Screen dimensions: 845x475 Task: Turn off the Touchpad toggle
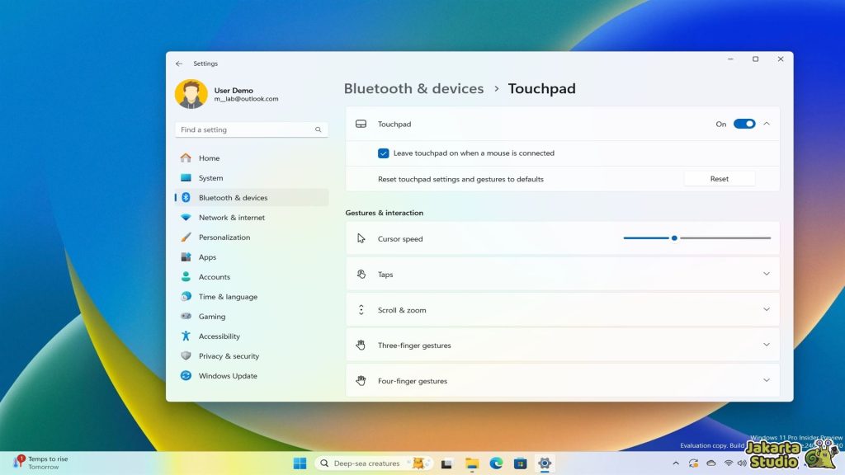(745, 123)
